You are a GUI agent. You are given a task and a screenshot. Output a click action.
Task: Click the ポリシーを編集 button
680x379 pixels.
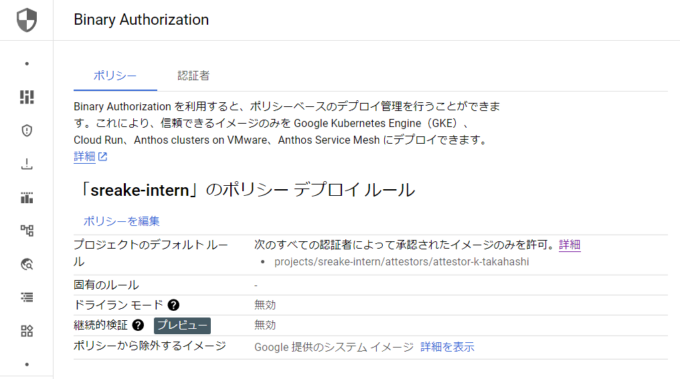pos(121,221)
